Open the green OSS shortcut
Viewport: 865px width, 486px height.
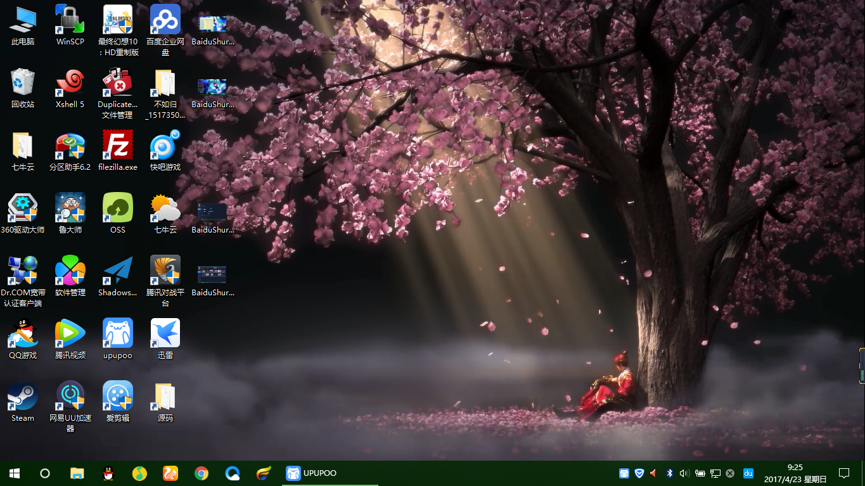118,214
